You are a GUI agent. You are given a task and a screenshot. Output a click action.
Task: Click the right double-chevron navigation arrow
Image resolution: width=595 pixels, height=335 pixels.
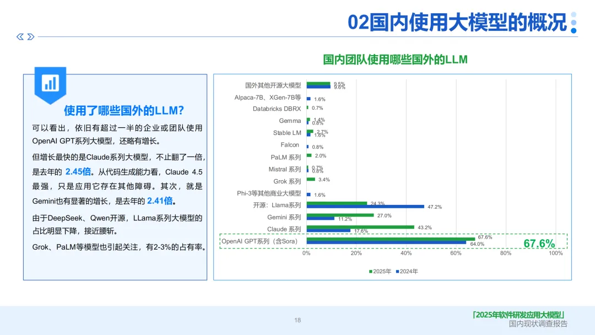(x=31, y=37)
